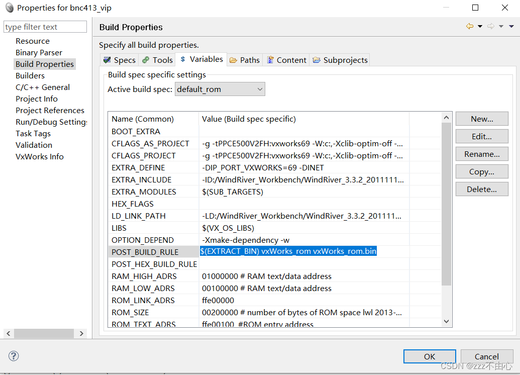Select the BOOT_EXTRA variable row
This screenshot has width=520, height=375.
pyautogui.click(x=275, y=131)
